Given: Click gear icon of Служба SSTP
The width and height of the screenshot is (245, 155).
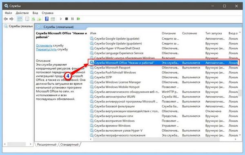Looking at the screenshot, I should coord(92,77).
